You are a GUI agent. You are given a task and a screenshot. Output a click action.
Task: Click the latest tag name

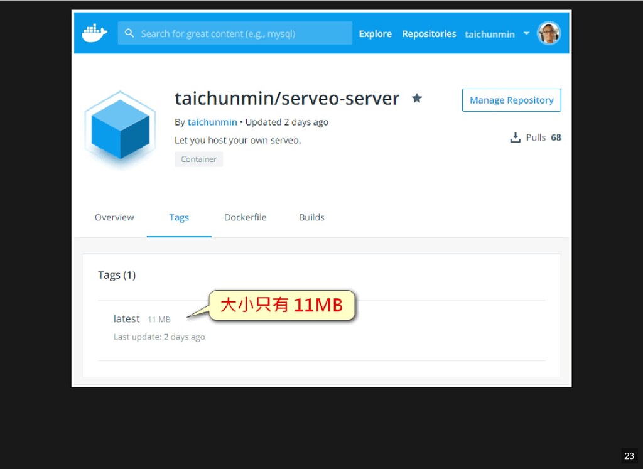127,318
